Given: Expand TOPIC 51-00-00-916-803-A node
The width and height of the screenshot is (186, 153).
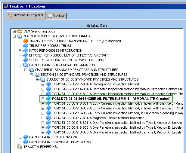Looking at the screenshot, I should (x=43, y=113).
